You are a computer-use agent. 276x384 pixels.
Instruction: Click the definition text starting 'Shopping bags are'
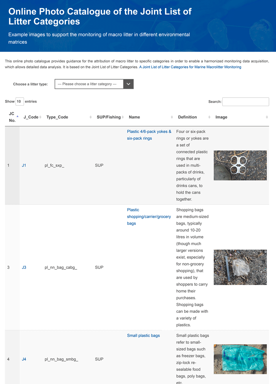point(192,267)
